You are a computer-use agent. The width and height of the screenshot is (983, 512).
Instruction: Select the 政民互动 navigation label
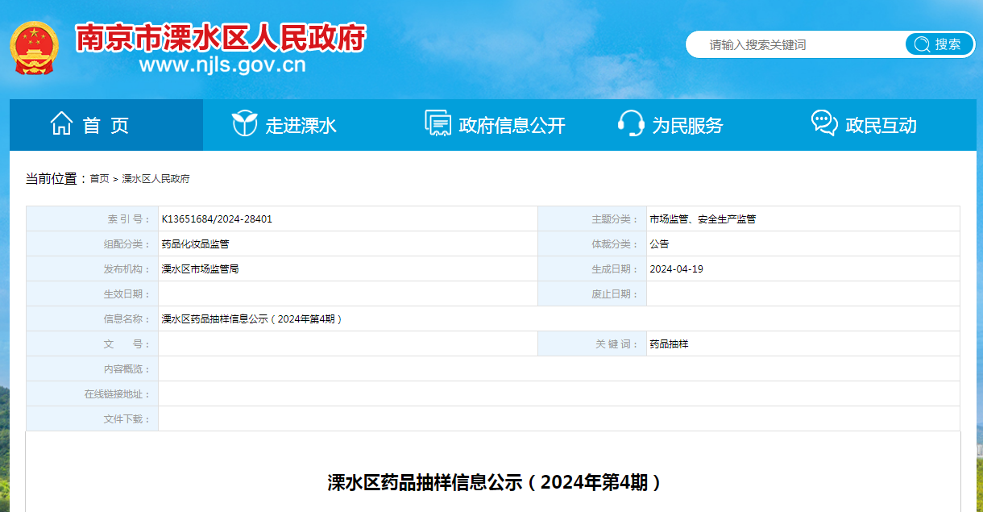pos(881,126)
